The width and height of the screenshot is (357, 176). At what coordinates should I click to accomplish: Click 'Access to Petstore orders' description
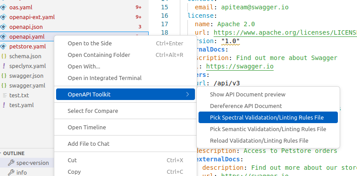tap(290, 151)
